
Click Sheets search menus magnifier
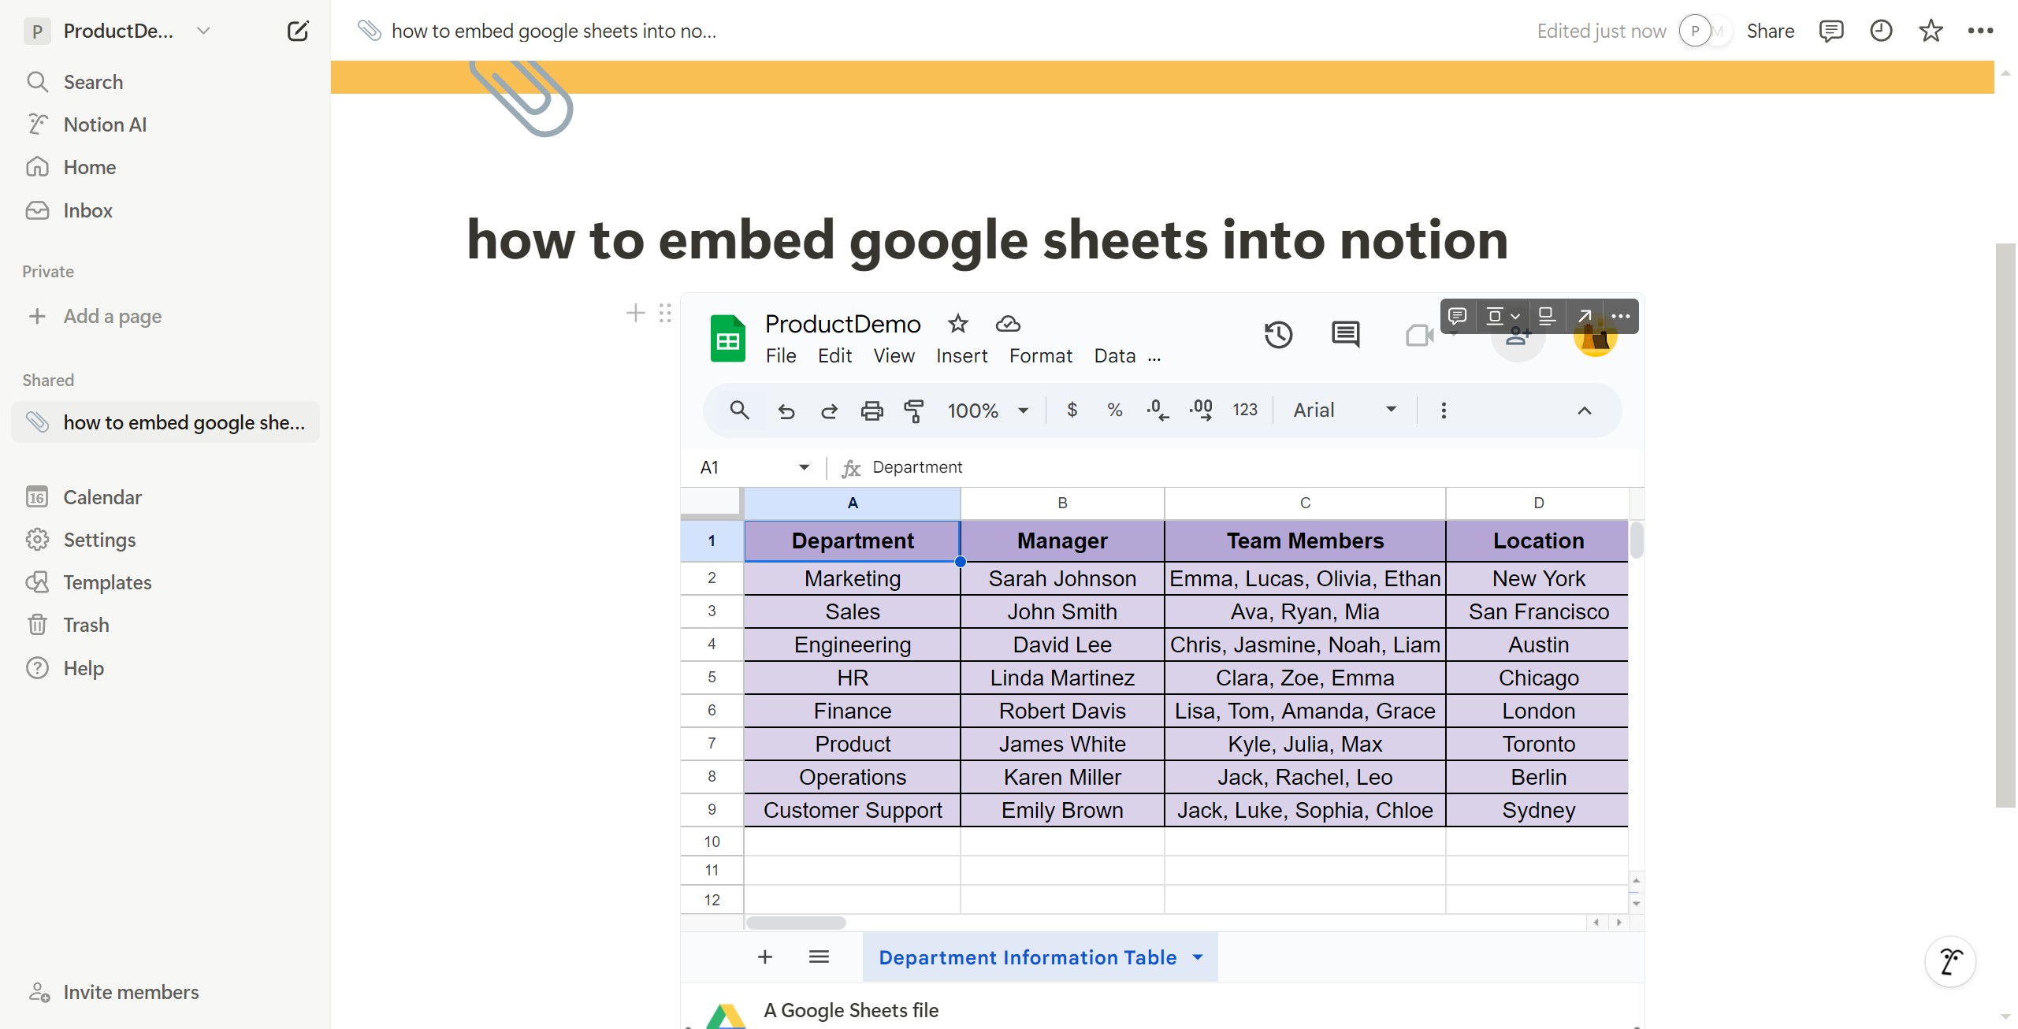point(739,410)
